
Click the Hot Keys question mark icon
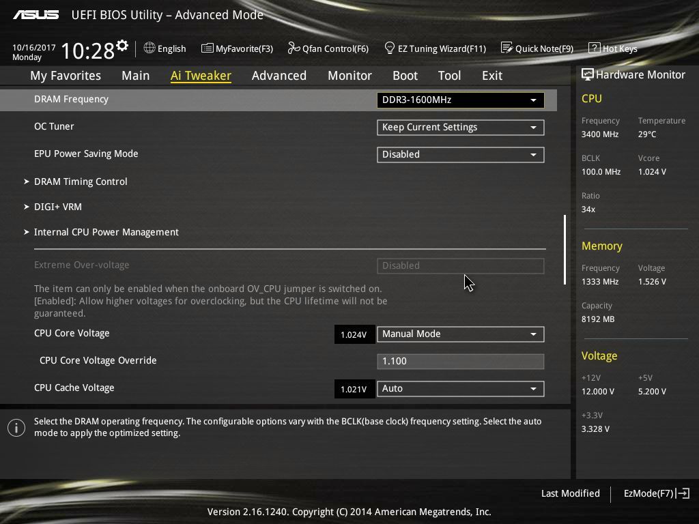(x=594, y=48)
